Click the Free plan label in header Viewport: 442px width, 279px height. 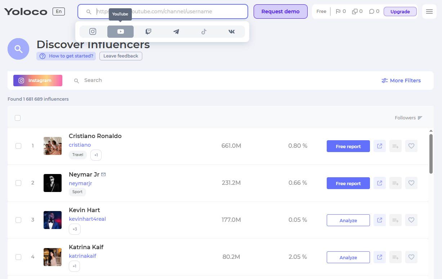click(x=321, y=12)
